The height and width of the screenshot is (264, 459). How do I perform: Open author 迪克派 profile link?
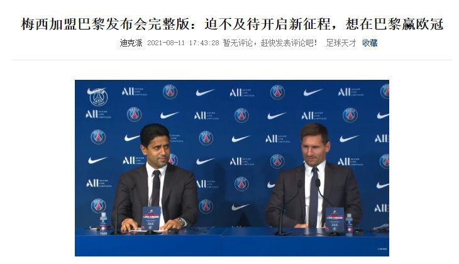click(131, 43)
